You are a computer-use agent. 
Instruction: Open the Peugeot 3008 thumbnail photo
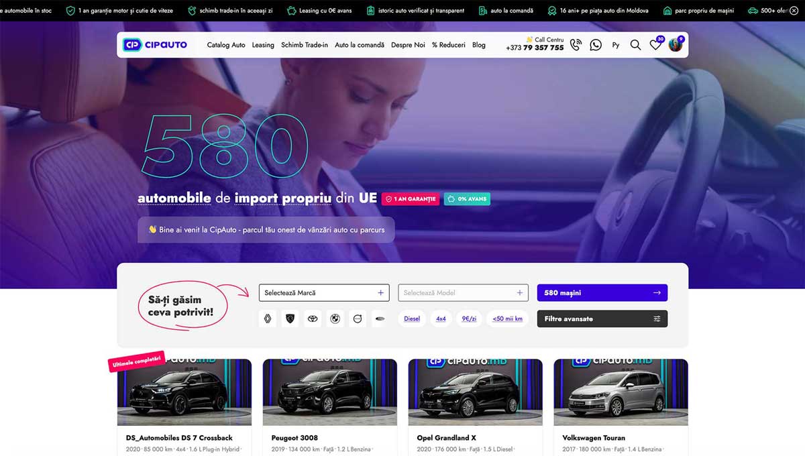[329, 392]
